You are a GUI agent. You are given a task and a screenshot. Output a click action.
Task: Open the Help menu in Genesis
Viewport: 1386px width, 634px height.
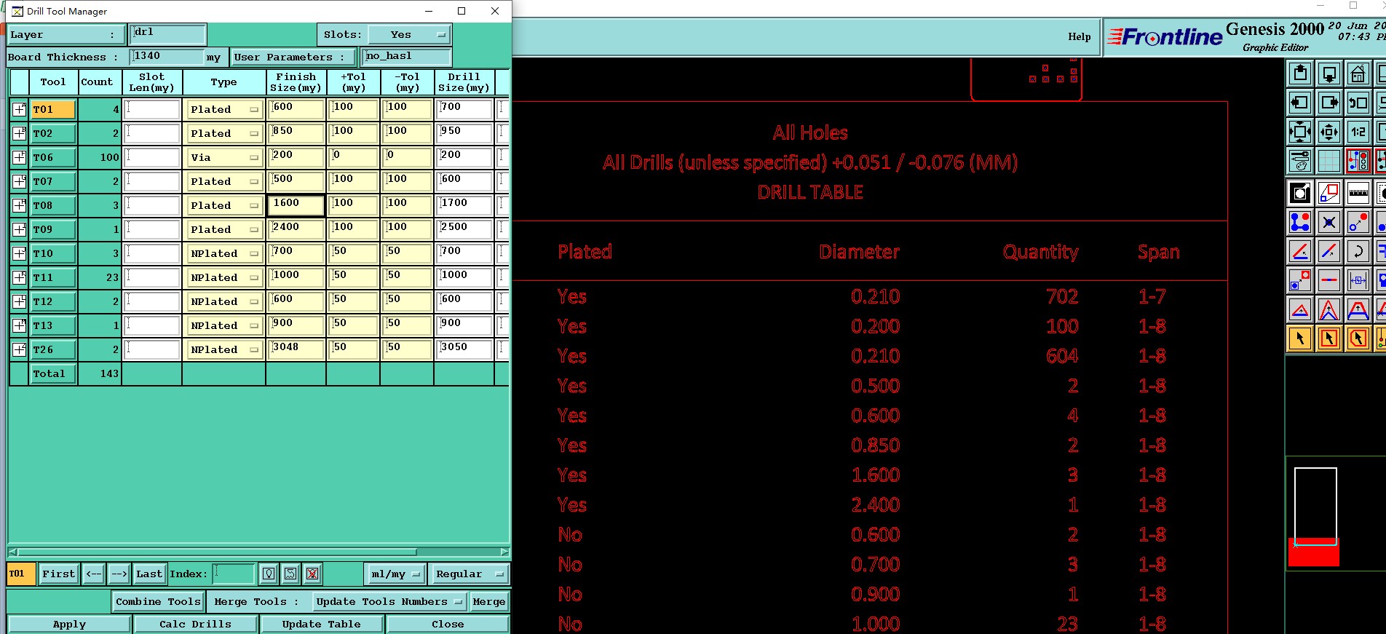tap(1079, 36)
